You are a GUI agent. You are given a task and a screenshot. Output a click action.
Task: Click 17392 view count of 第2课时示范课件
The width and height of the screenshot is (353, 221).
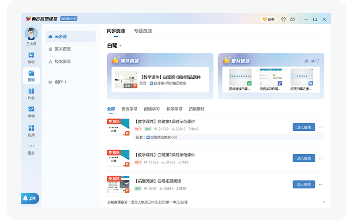pos(151,162)
